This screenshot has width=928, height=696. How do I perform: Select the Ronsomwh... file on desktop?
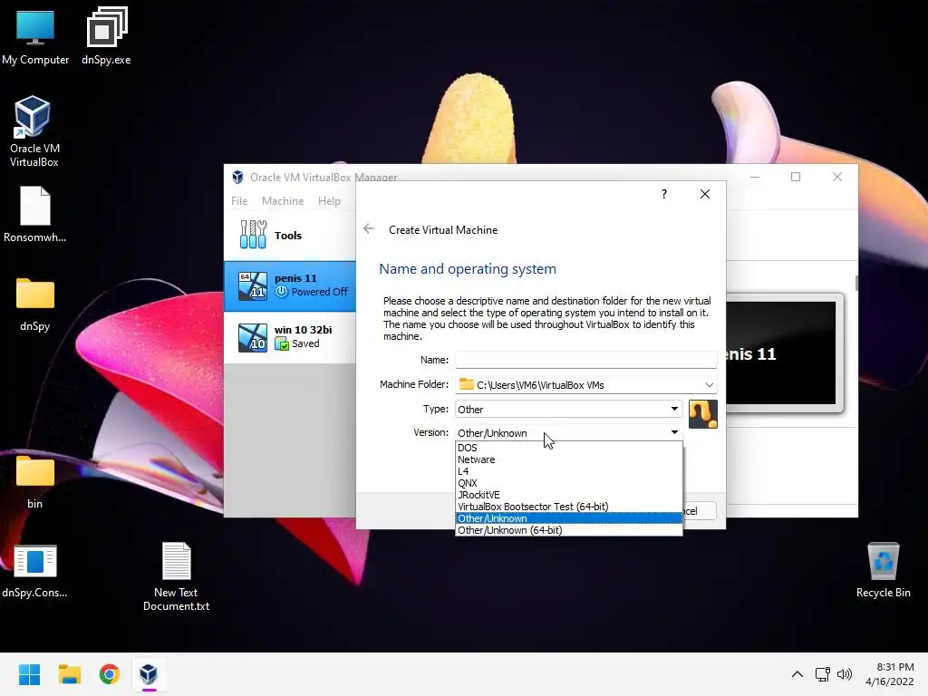coord(35,214)
